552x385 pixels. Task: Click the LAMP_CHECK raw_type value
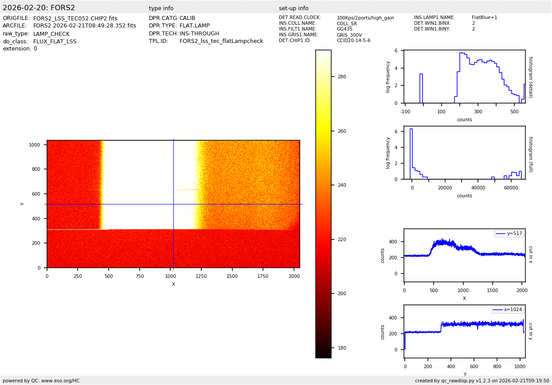(x=51, y=34)
